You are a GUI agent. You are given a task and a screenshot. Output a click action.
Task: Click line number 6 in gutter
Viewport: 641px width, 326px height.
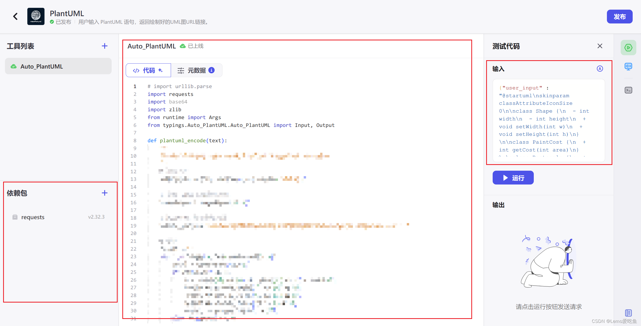tap(135, 125)
